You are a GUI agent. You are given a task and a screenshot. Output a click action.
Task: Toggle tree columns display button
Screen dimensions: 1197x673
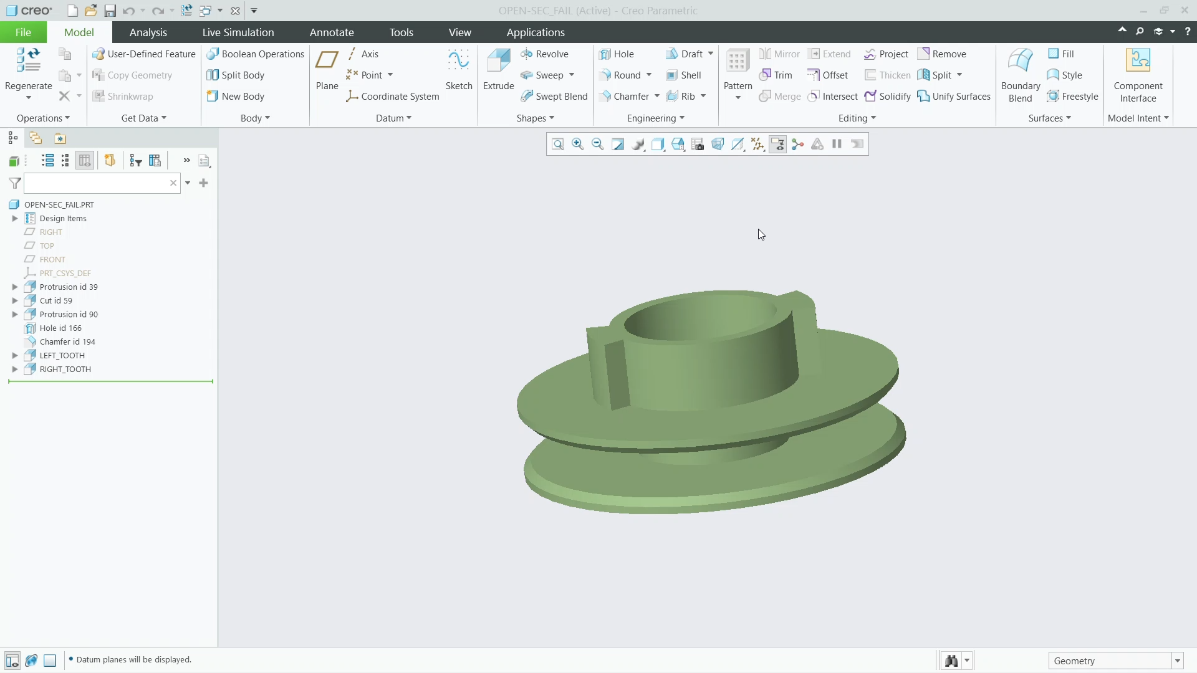[x=85, y=161]
